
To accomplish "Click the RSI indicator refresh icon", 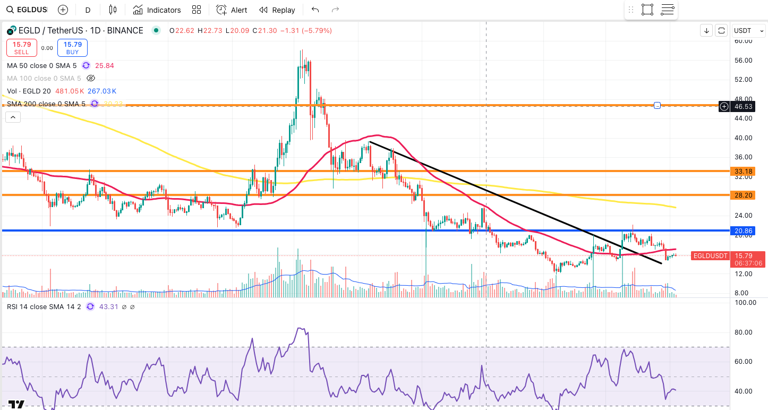I will pyautogui.click(x=90, y=306).
